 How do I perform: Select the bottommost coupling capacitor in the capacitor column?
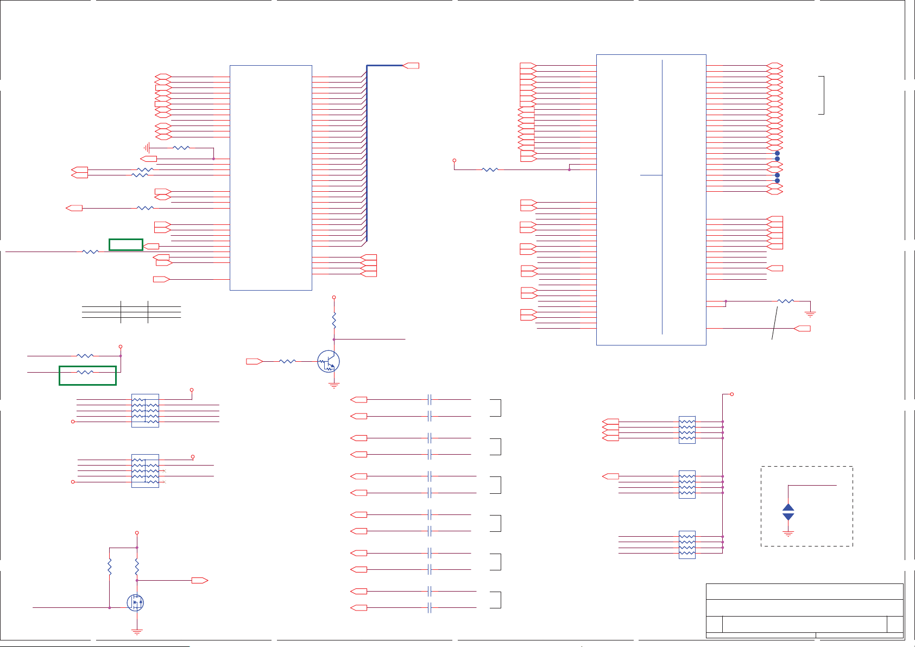[430, 607]
